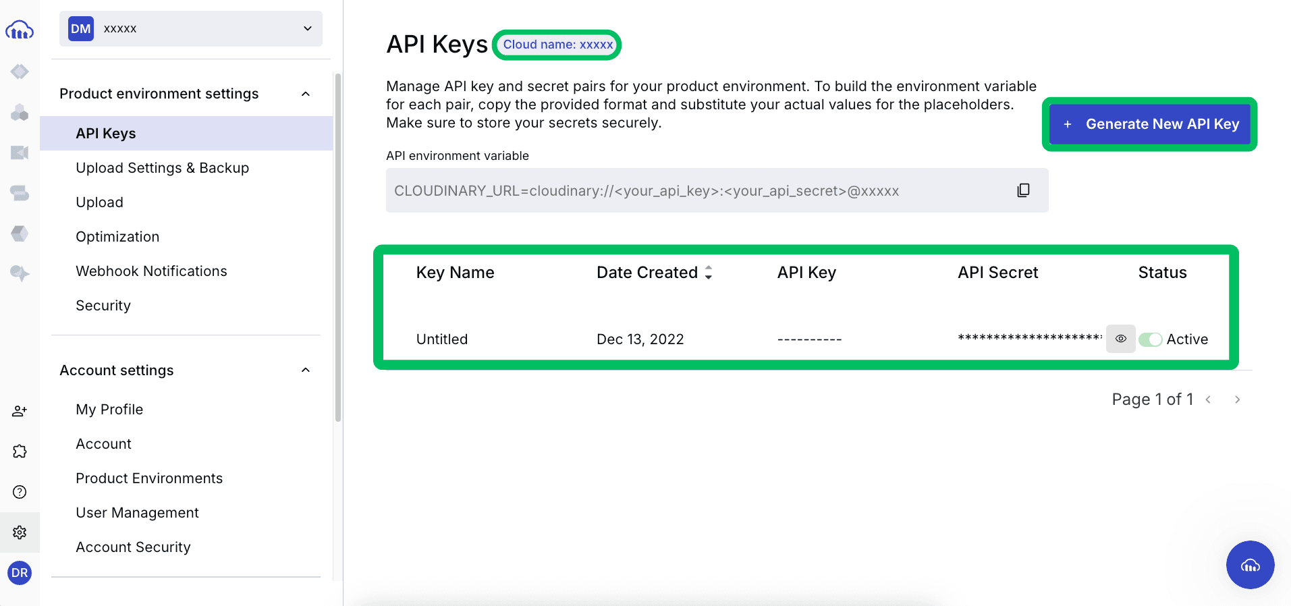Open the User Management settings page
Viewport: 1291px width, 606px height.
pyautogui.click(x=137, y=513)
